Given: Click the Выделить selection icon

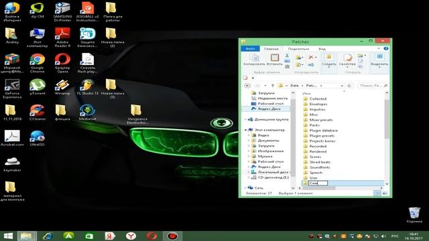Looking at the screenshot, I should [380, 57].
